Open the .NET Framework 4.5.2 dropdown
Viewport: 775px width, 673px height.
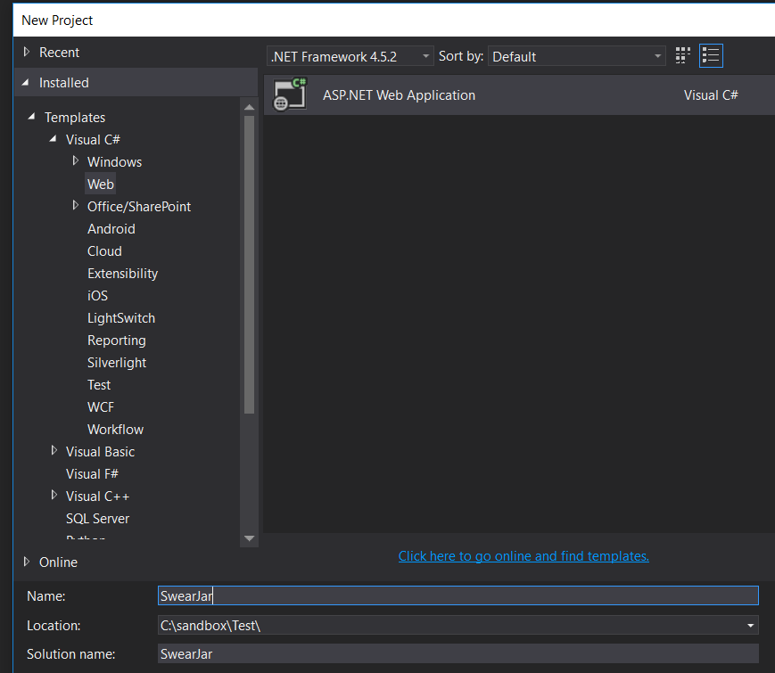click(x=425, y=55)
